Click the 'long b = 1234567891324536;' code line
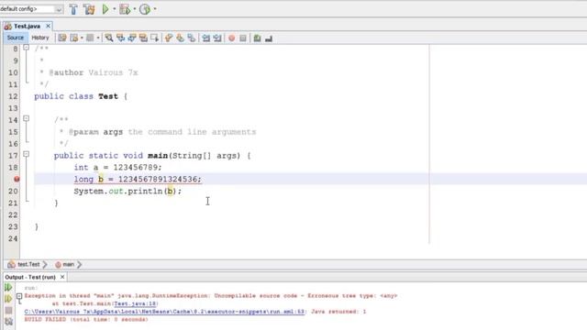587x330 pixels. tap(138, 180)
